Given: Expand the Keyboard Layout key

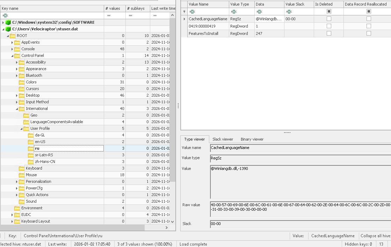Looking at the screenshot, I should pyautogui.click(x=13, y=221).
